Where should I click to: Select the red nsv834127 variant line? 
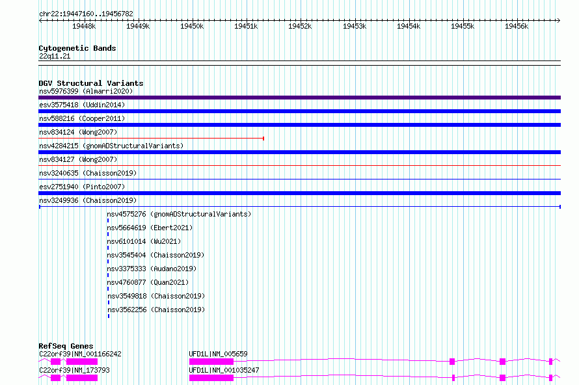point(299,166)
